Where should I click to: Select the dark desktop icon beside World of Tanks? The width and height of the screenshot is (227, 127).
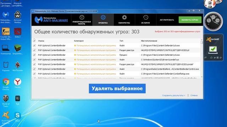click(x=17, y=100)
